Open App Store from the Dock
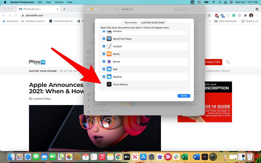The image size is (261, 163). (x=143, y=157)
